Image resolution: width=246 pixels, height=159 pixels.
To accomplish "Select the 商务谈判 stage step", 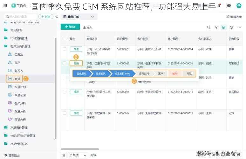I will 144,73.
